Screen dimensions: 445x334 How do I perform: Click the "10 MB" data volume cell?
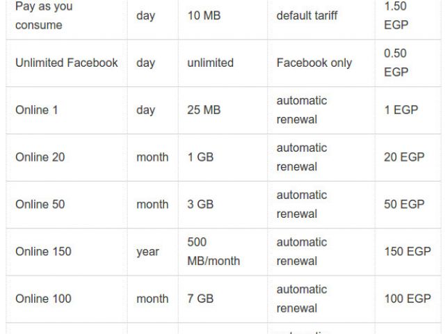(204, 15)
